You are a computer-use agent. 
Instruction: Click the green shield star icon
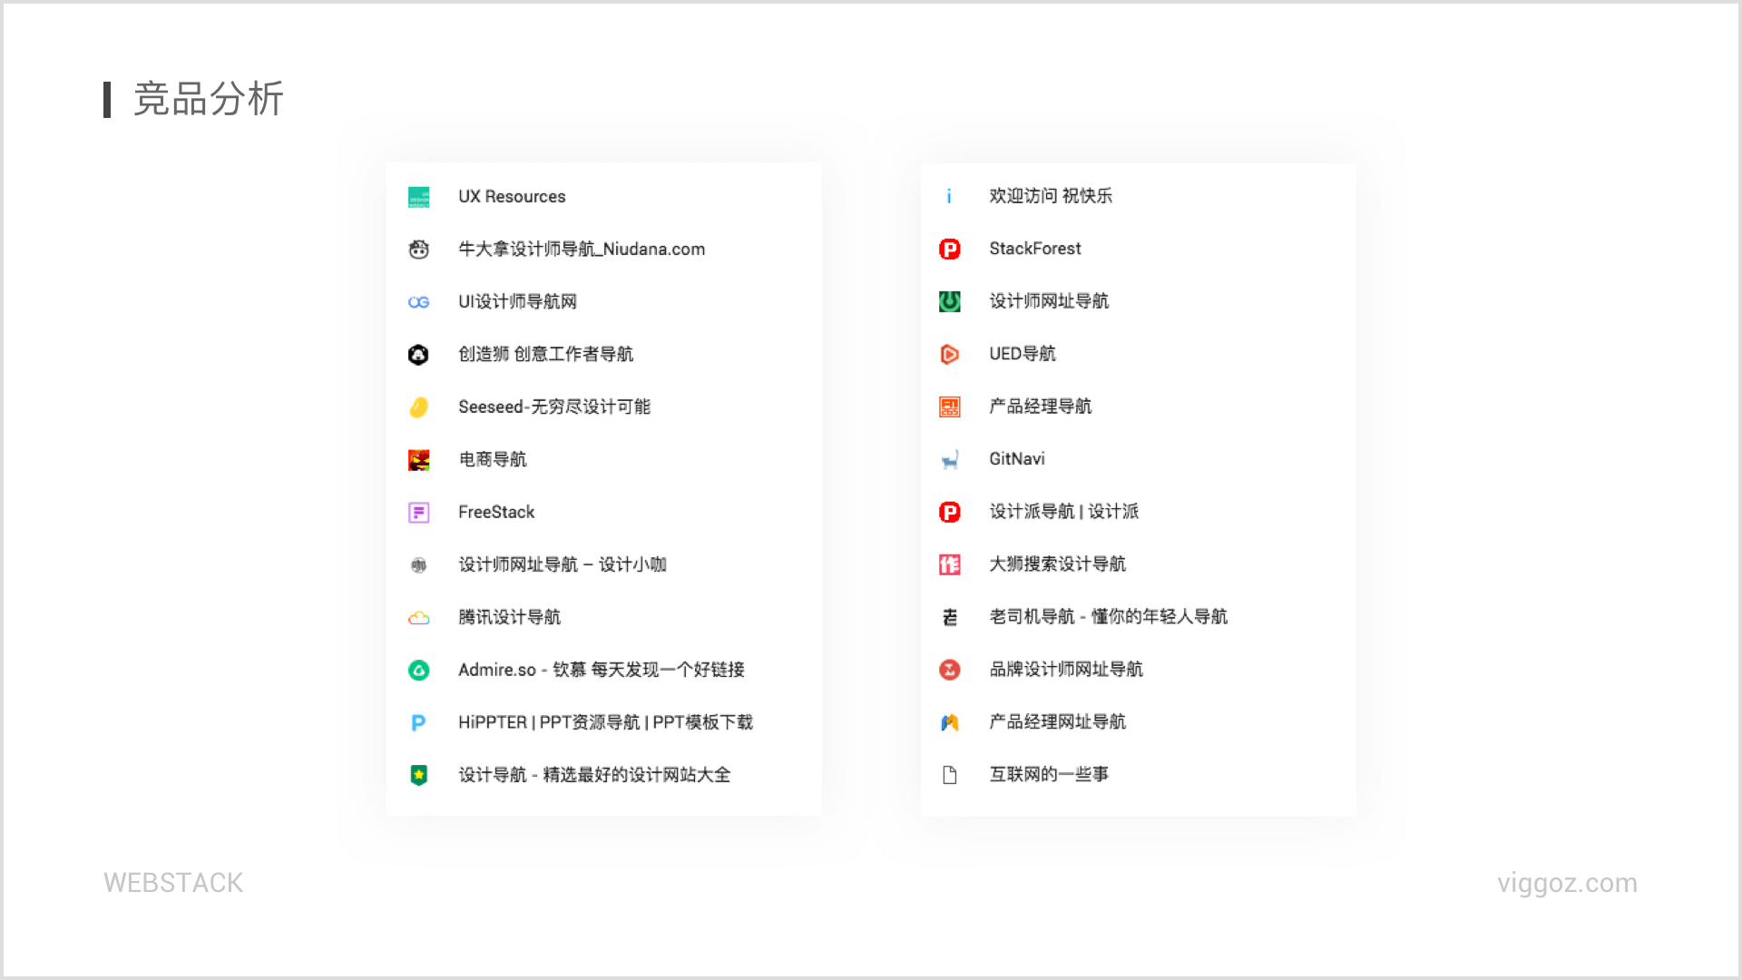[418, 775]
